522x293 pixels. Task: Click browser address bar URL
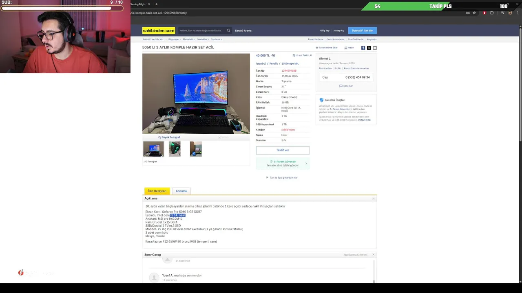pos(159,13)
